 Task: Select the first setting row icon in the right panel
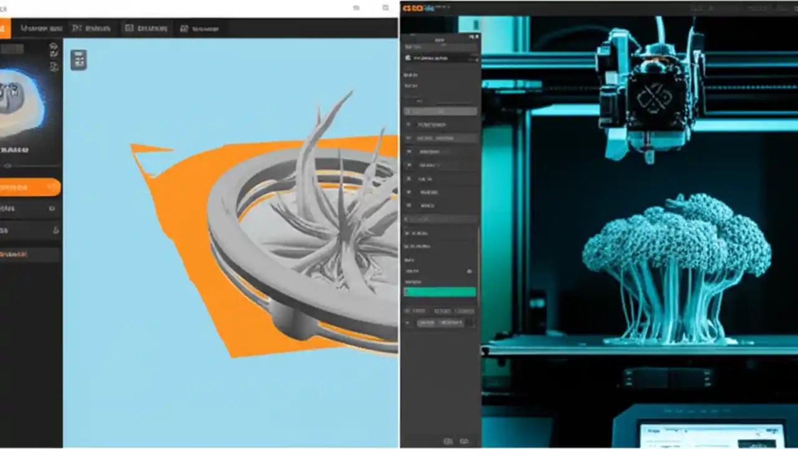tap(409, 125)
